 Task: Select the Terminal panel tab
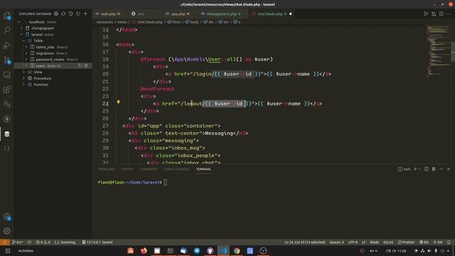point(203,169)
